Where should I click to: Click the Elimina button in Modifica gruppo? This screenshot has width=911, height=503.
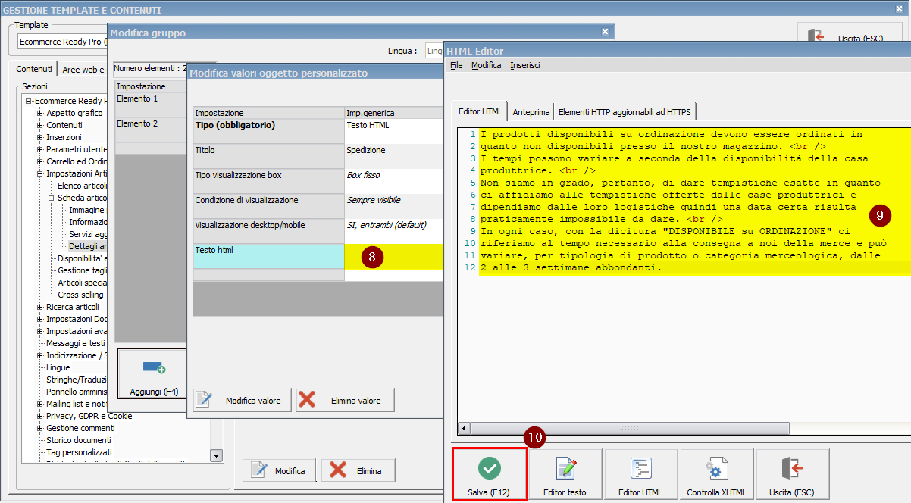tap(358, 470)
